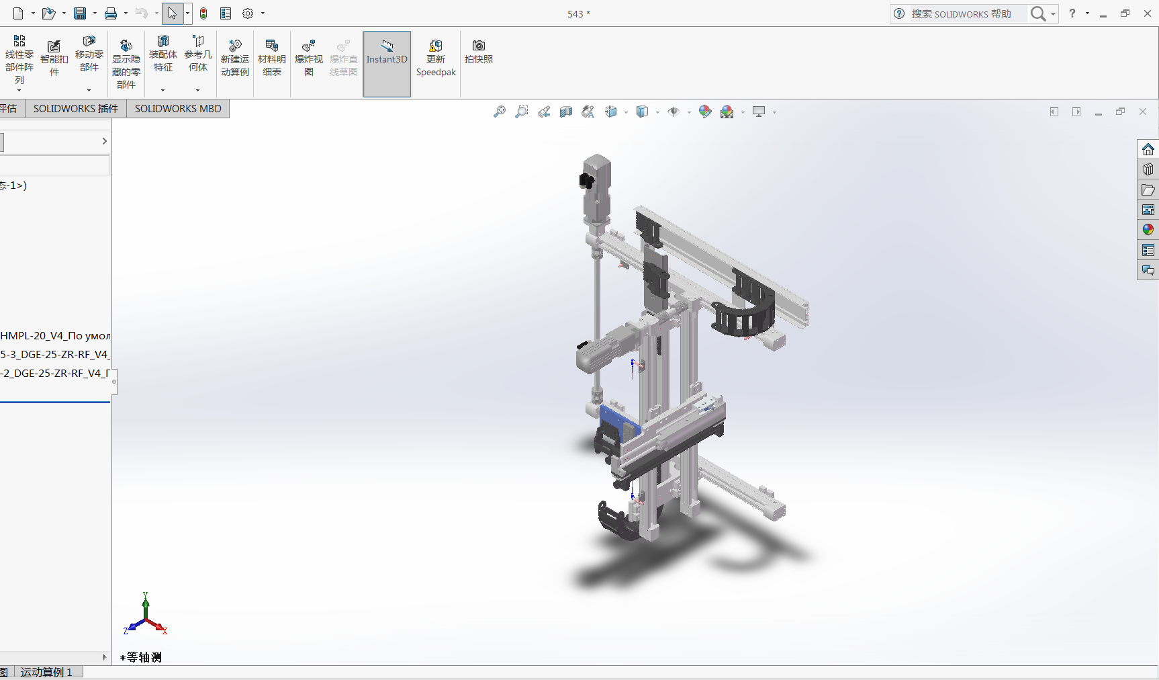Click Update Speedpak (更新 Speedpak)

[436, 58]
